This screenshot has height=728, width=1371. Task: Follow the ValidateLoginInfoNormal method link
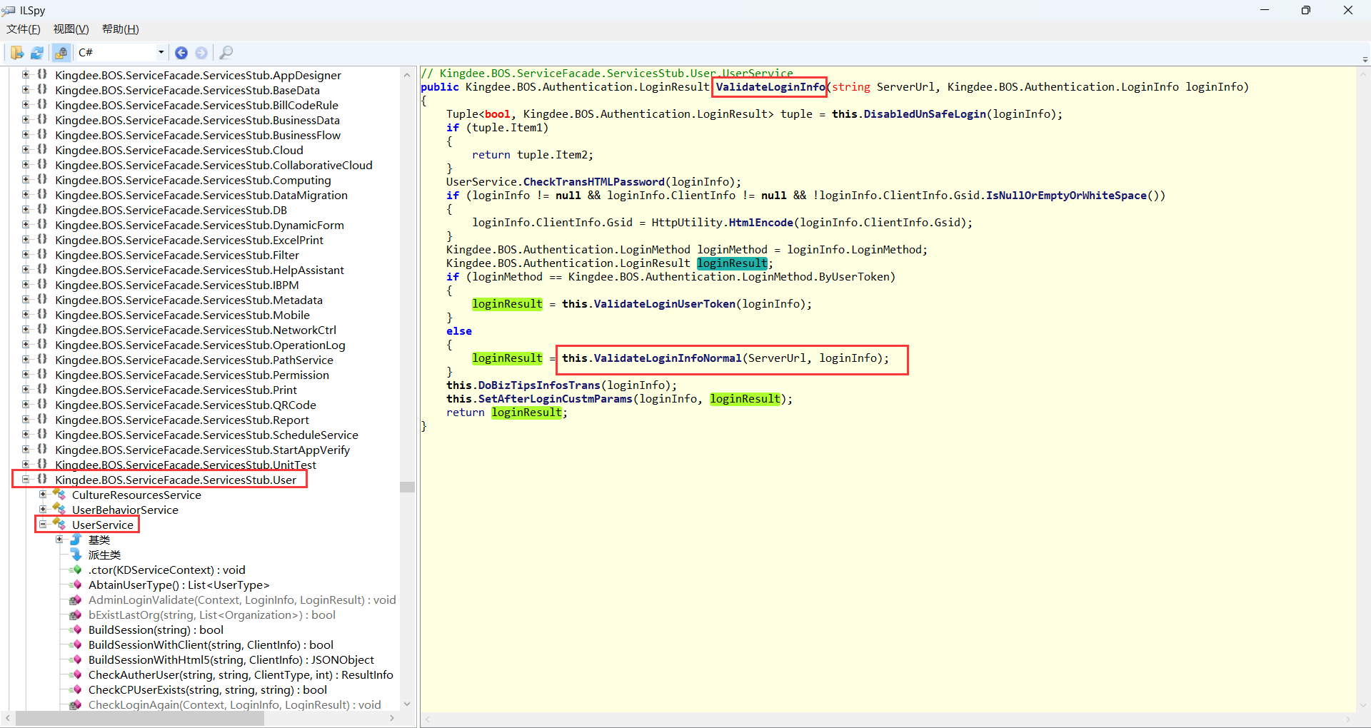pos(667,358)
